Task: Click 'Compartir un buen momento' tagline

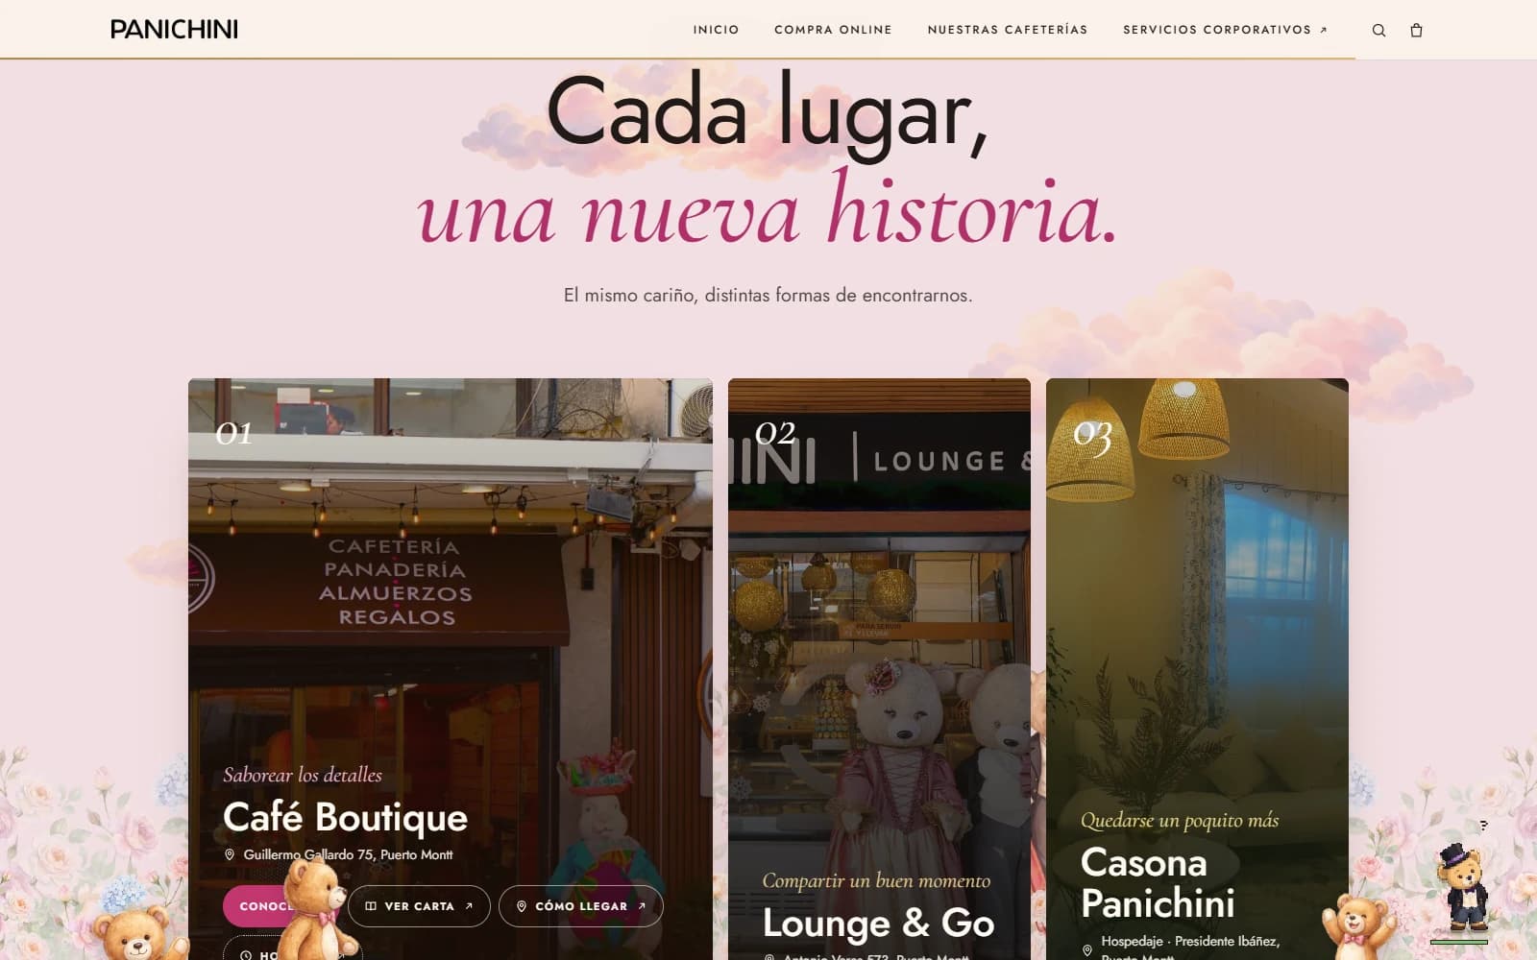Action: tap(876, 880)
